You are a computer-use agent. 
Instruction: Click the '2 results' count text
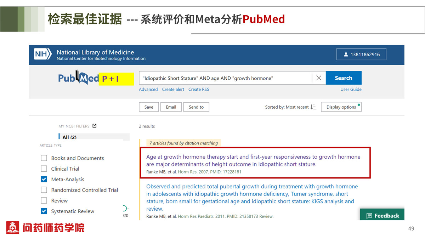[147, 126]
